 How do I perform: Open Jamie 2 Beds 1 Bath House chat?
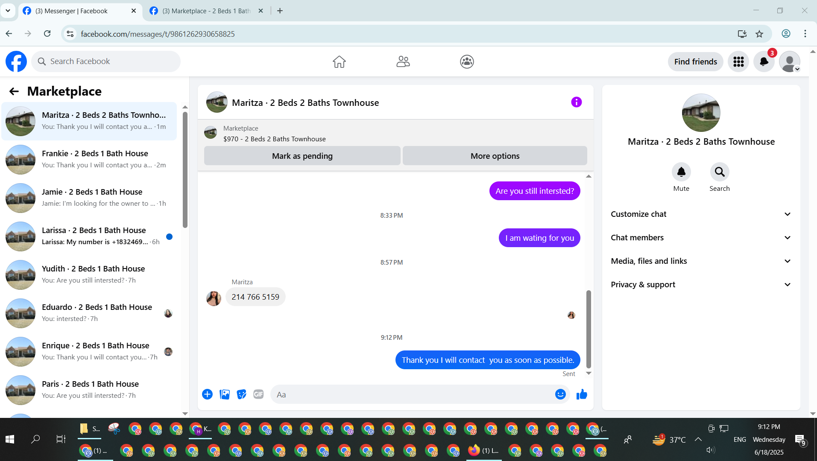(x=89, y=198)
